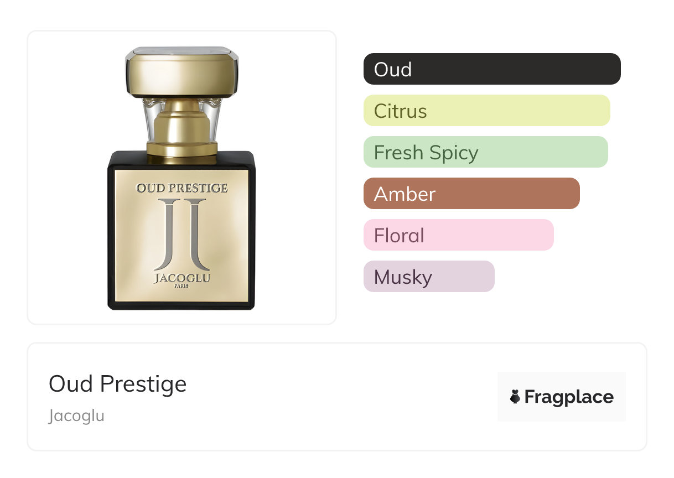
Task: Select the Floral accord bar
Action: [x=458, y=235]
